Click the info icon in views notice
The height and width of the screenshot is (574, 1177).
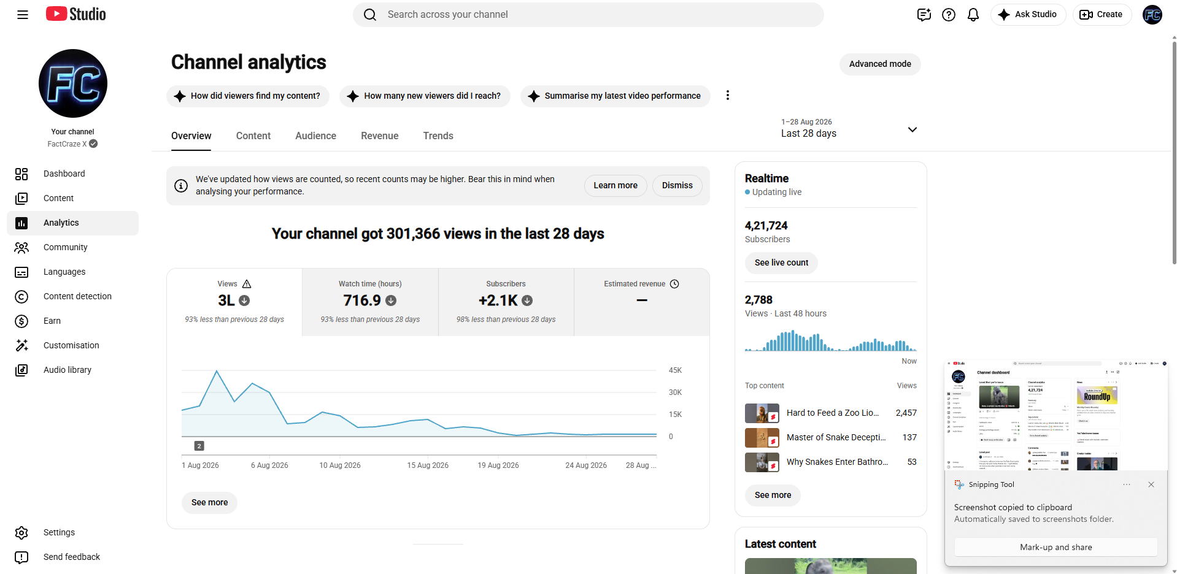pyautogui.click(x=181, y=186)
